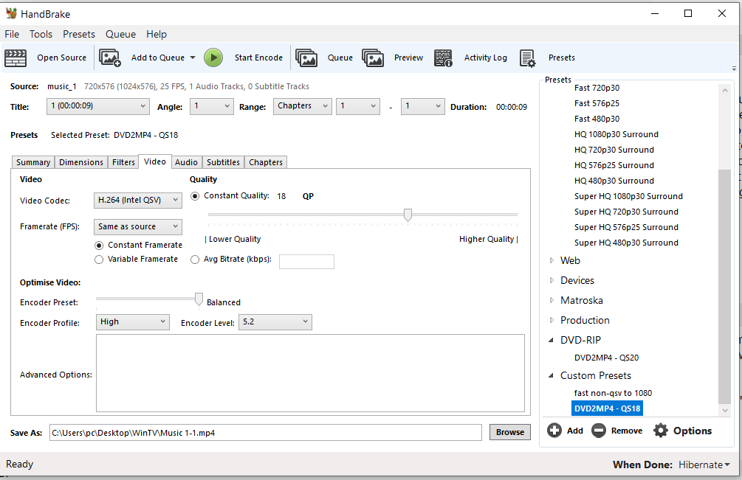Switch to the Filters tab
This screenshot has height=480, width=742.
[x=123, y=162]
